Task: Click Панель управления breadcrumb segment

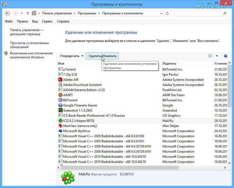Action: point(57,13)
